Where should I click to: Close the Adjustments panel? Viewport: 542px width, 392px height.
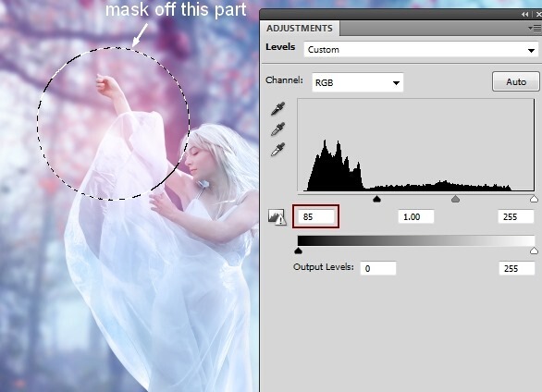(x=538, y=14)
